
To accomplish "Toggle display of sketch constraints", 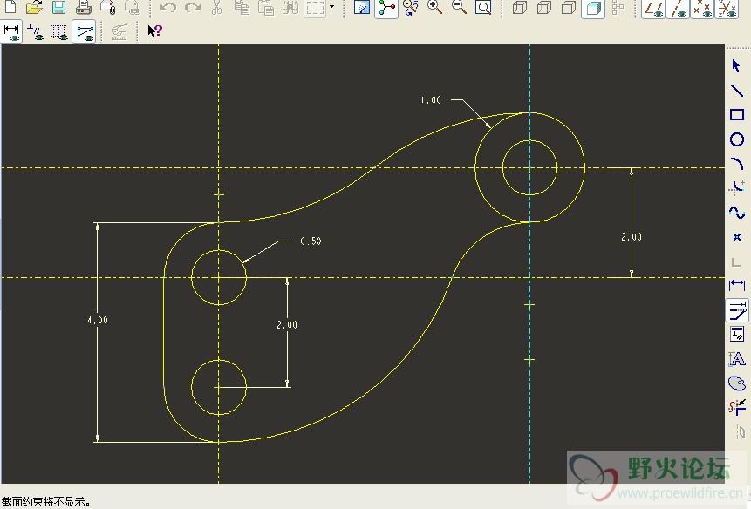I will [35, 31].
